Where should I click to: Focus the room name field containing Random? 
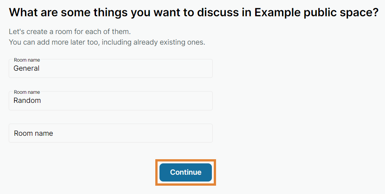point(110,101)
